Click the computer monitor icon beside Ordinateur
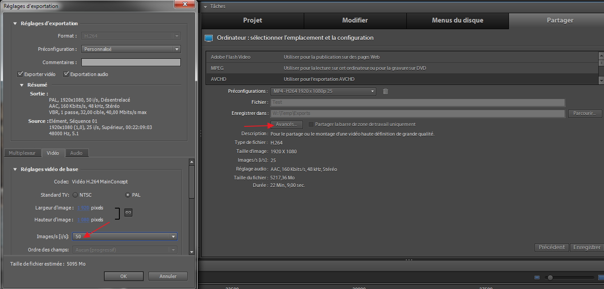 [209, 38]
